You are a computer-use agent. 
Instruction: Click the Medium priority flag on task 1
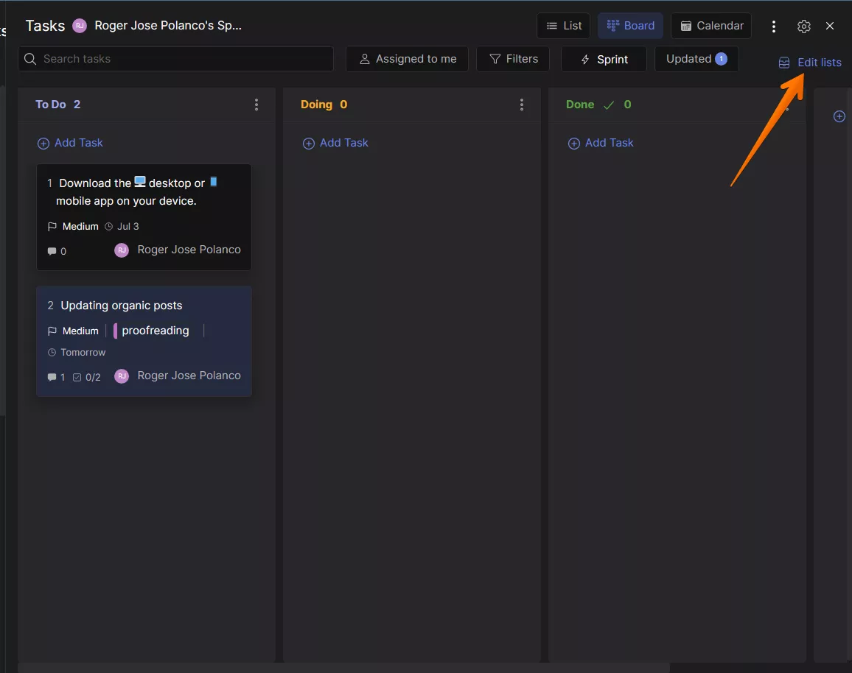pos(52,227)
